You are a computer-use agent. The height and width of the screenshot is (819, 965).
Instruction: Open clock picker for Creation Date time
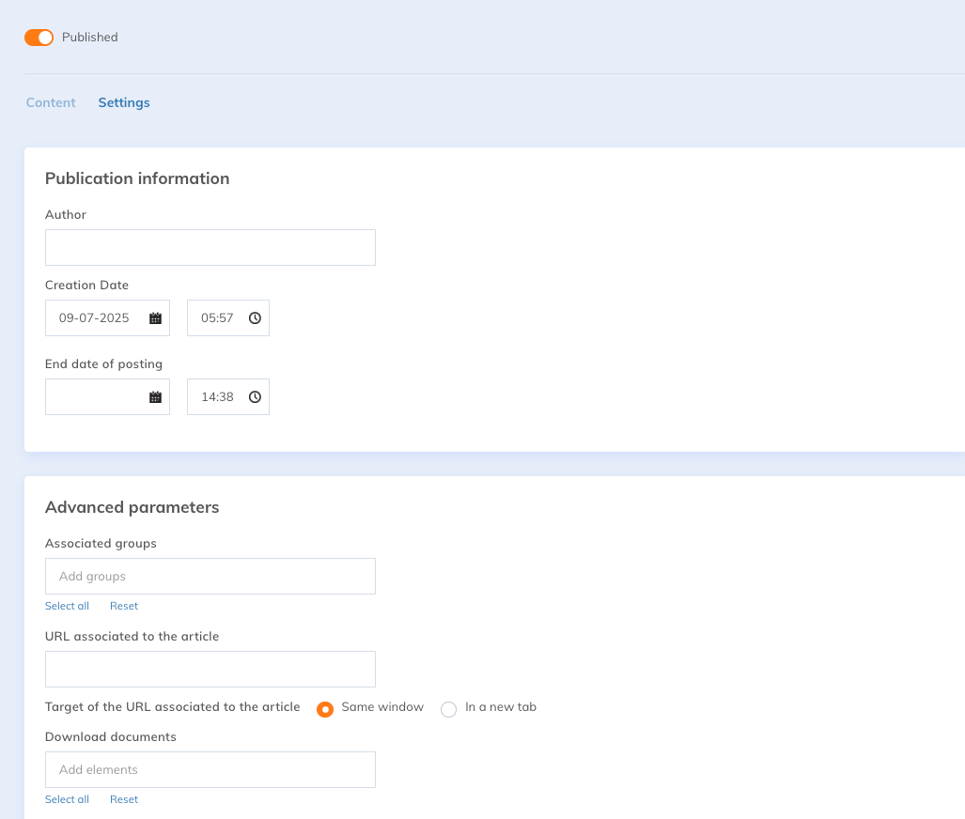click(255, 318)
